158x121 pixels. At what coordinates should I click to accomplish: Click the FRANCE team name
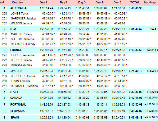pos(16,50)
